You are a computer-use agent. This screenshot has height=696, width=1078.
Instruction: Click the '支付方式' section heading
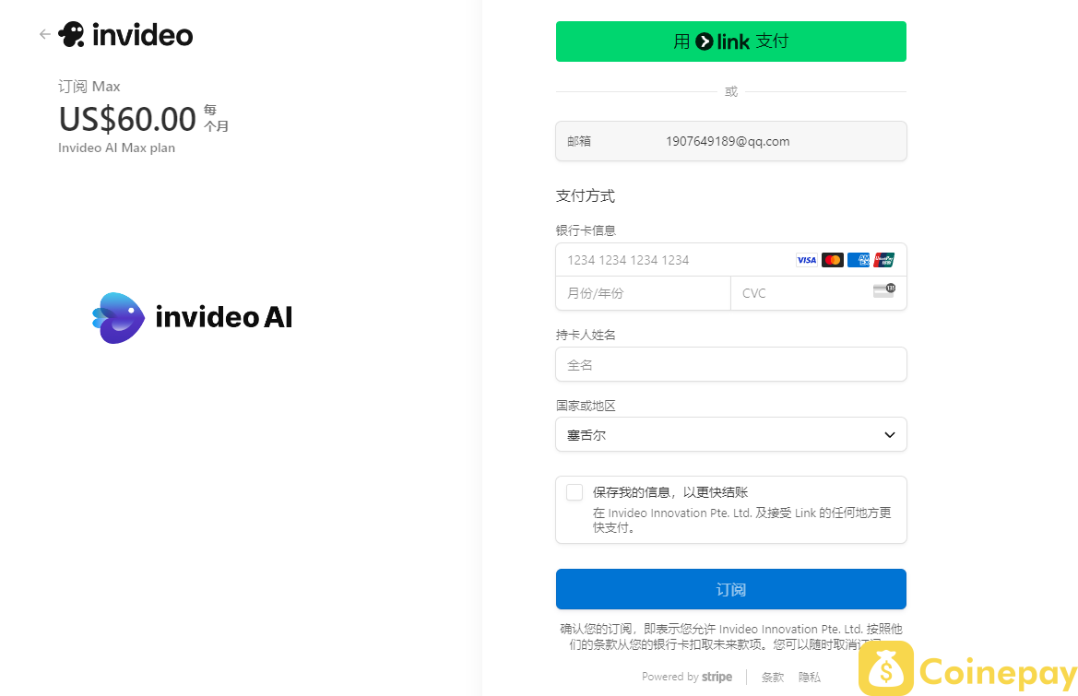[585, 195]
